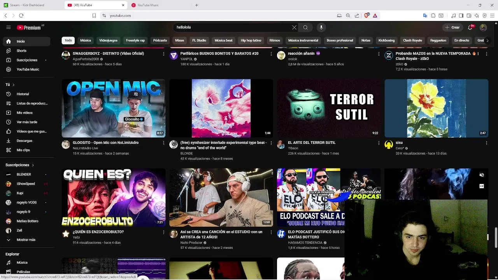Image resolution: width=498 pixels, height=280 pixels.
Task: Bookmark this page in address bar
Action: tap(94, 16)
